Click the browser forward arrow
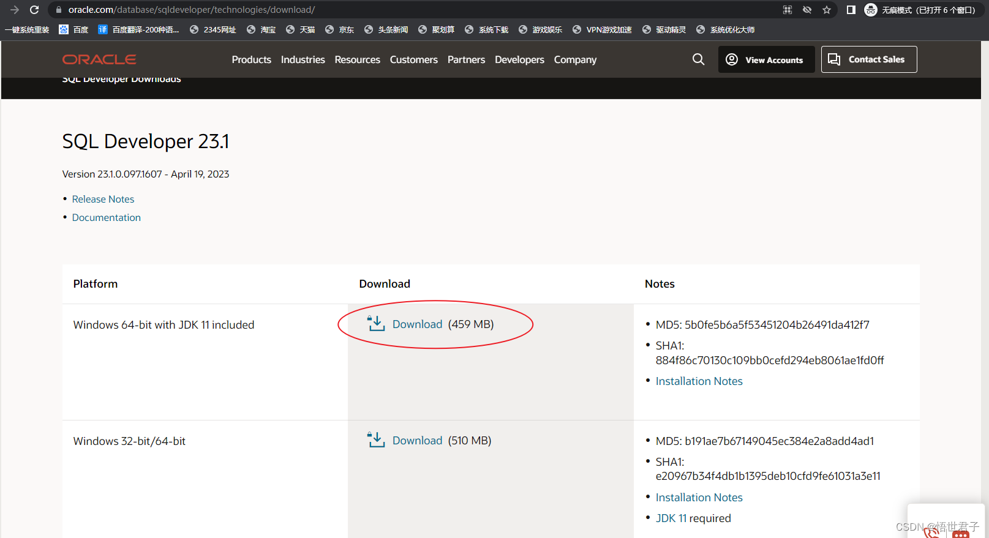This screenshot has height=538, width=989. click(15, 10)
